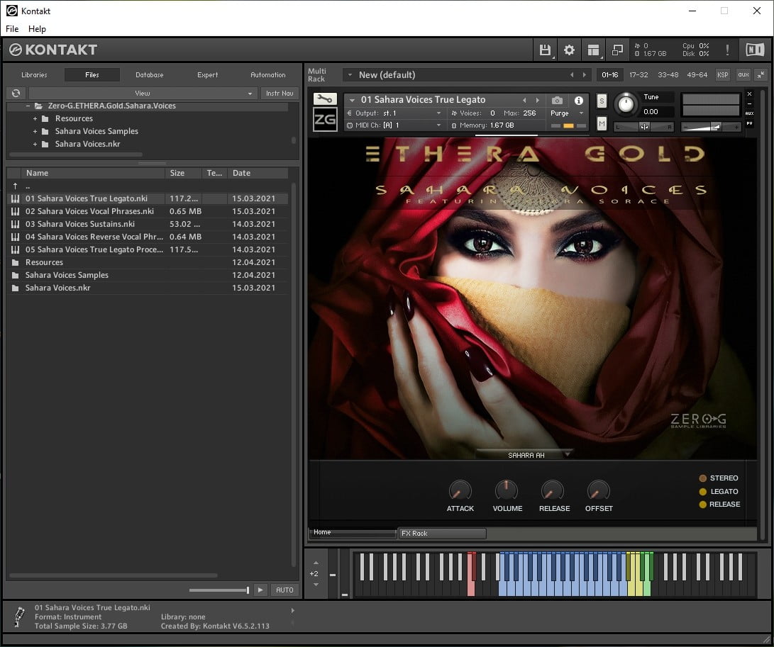This screenshot has width=774, height=647.
Task: Mute the instrument with M button
Action: point(601,124)
